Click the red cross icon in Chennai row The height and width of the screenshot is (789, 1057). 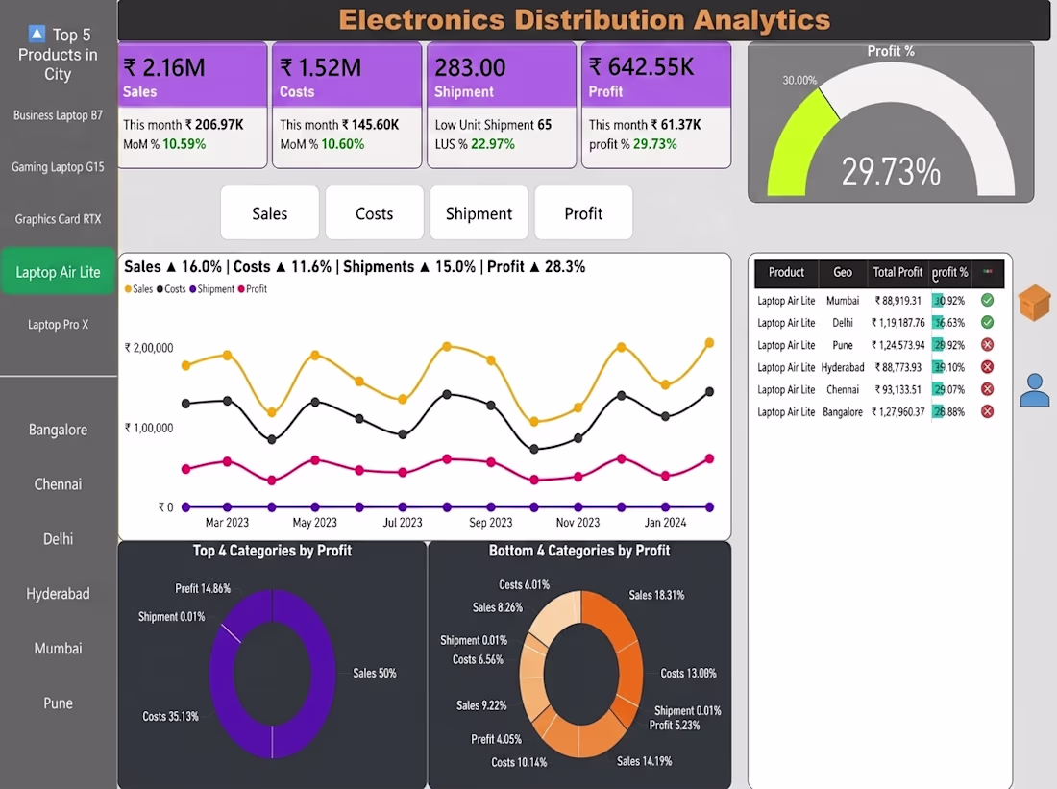987,389
